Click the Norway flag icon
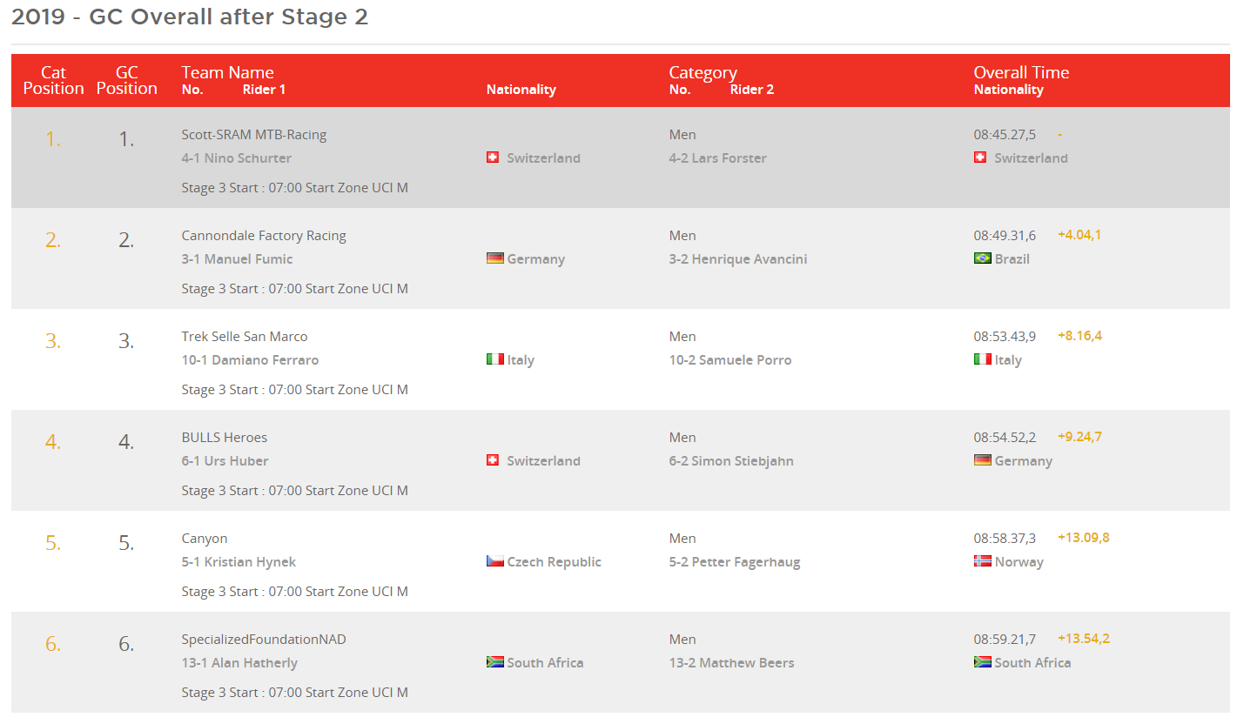This screenshot has height=724, width=1244. (x=982, y=561)
